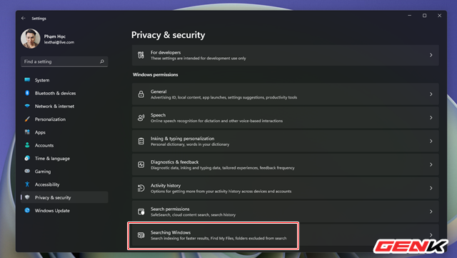Click the Network & internet wifi icon
The width and height of the screenshot is (457, 258).
click(x=27, y=106)
